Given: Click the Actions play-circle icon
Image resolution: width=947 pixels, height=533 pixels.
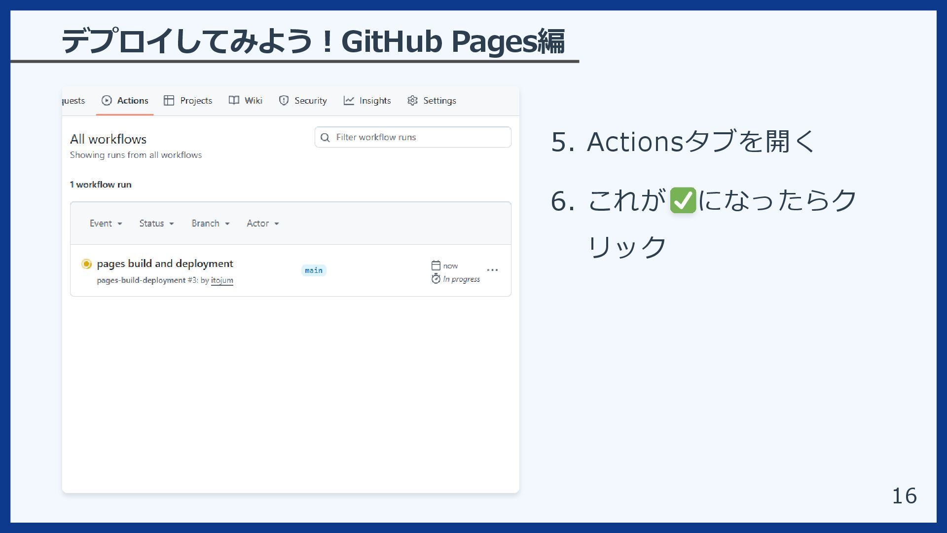Looking at the screenshot, I should point(107,101).
